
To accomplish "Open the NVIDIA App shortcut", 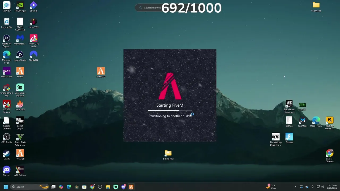I will (20, 7).
